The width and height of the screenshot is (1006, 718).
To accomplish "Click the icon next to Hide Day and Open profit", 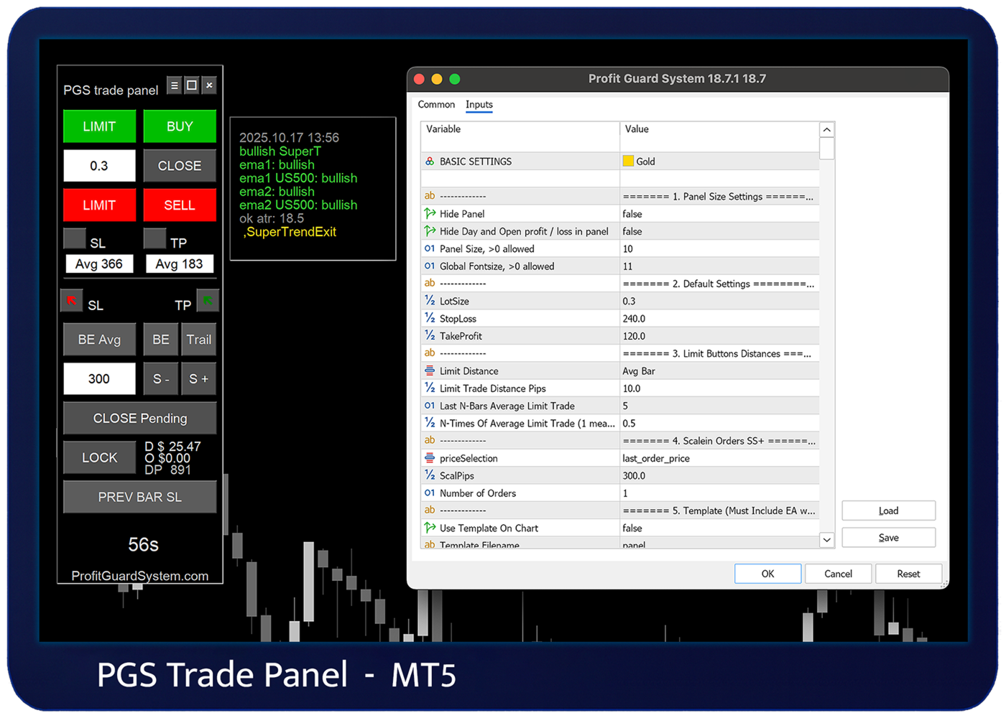I will pyautogui.click(x=430, y=231).
